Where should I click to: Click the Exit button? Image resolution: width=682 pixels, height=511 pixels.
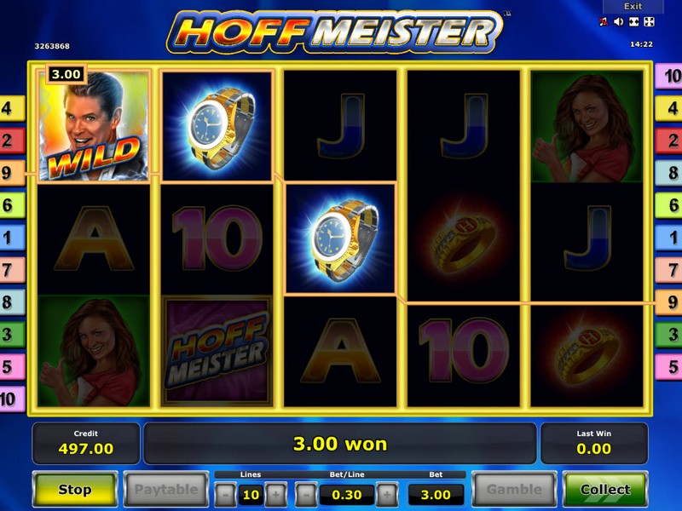[633, 7]
